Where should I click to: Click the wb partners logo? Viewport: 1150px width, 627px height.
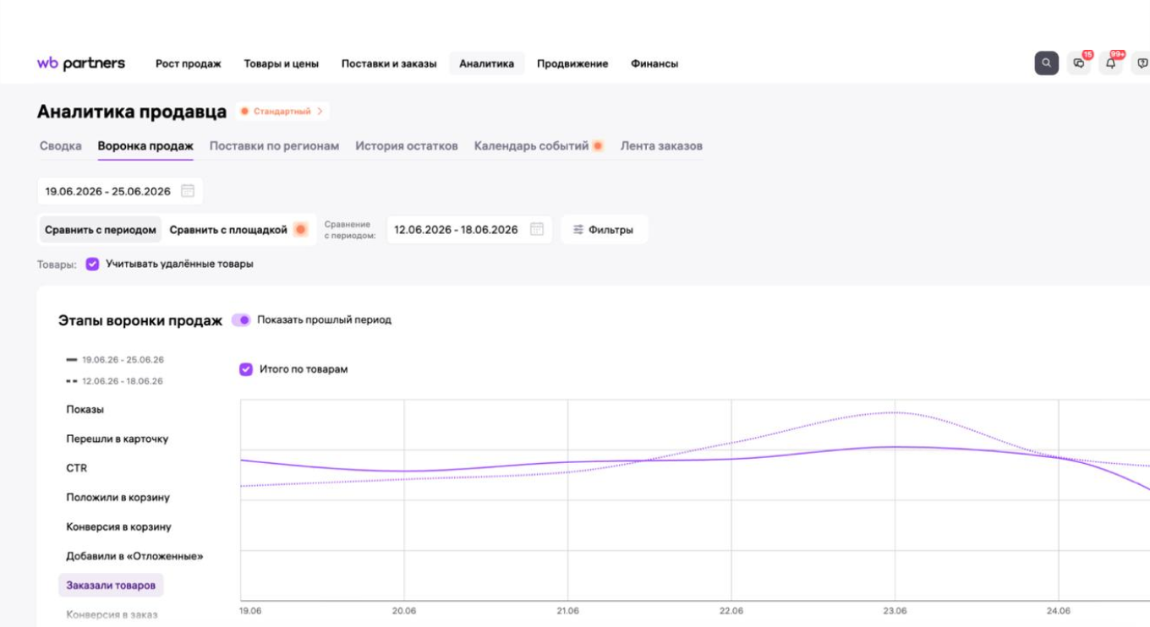[x=81, y=63]
